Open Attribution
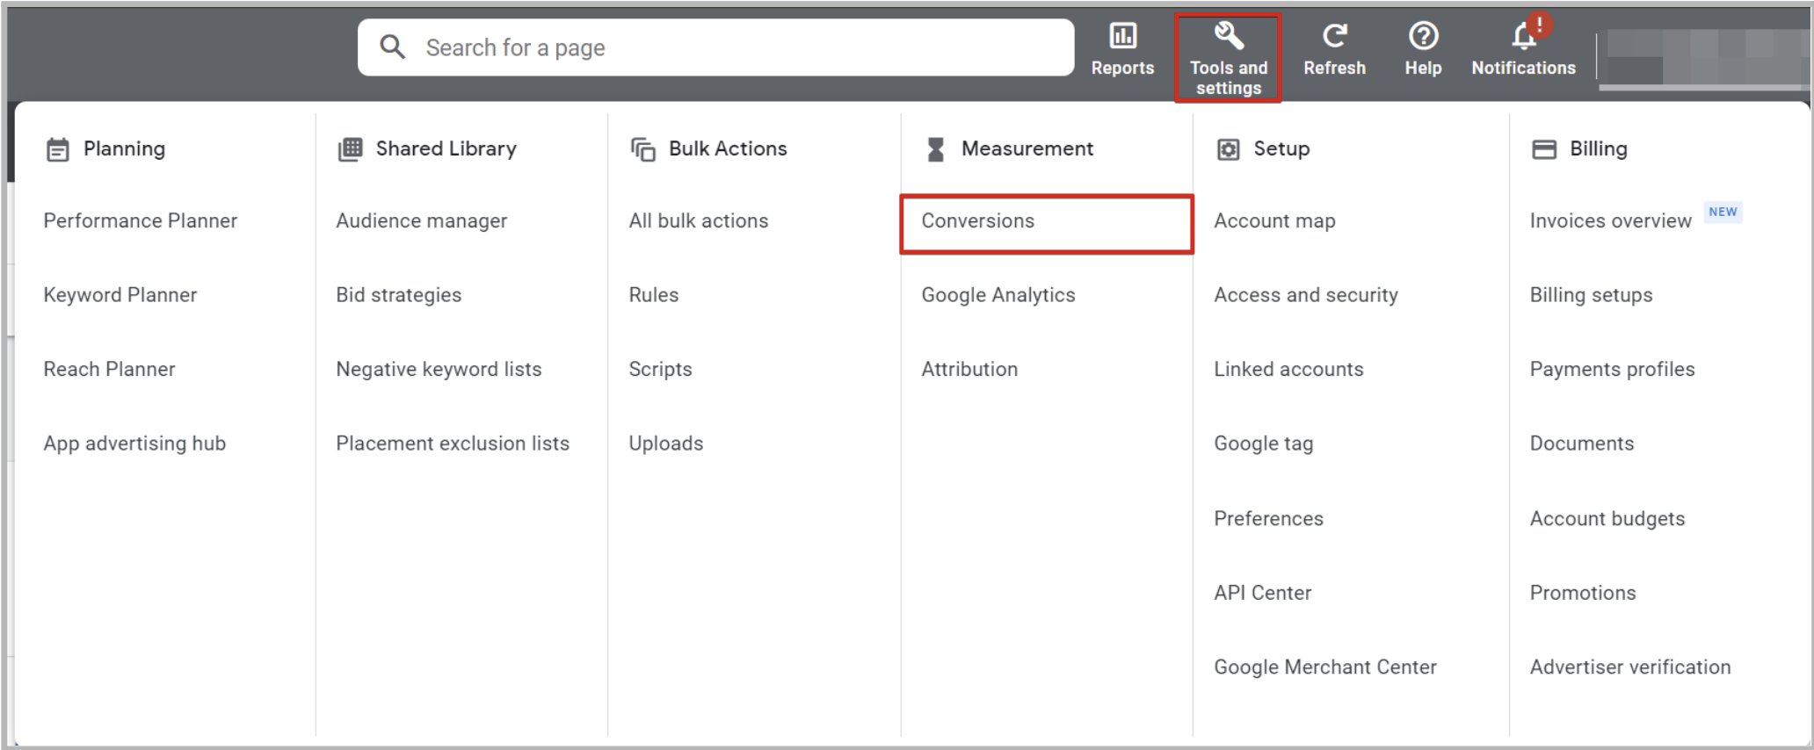 point(969,370)
